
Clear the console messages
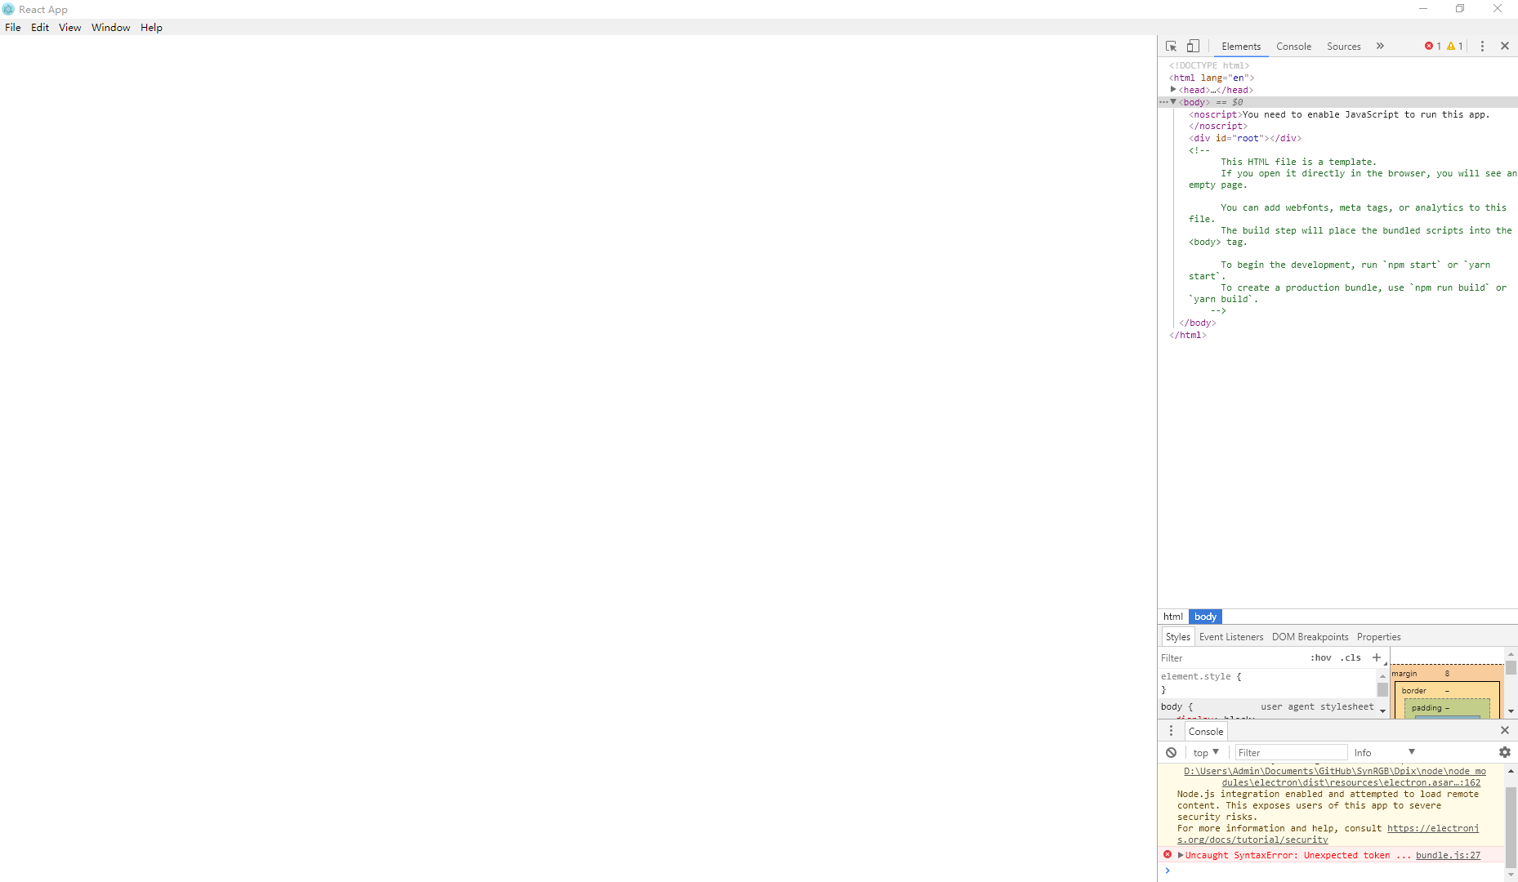pos(1170,752)
